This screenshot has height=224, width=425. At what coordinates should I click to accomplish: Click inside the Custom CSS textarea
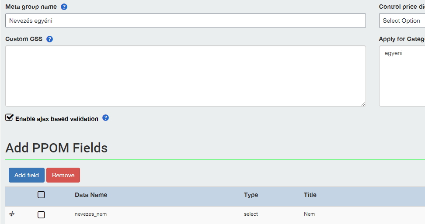185,76
